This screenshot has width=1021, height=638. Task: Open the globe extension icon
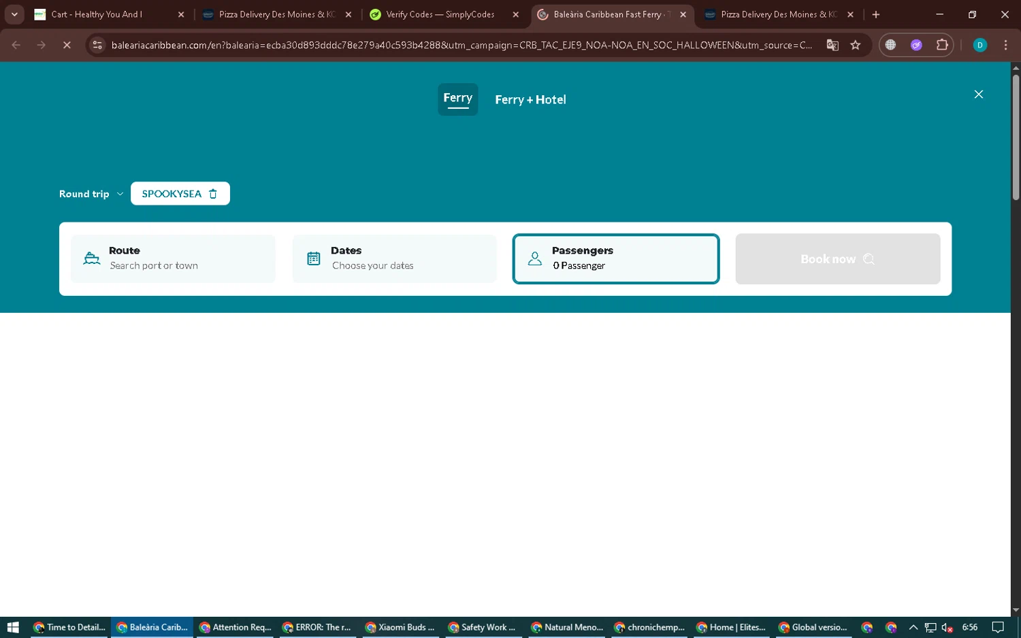890,45
